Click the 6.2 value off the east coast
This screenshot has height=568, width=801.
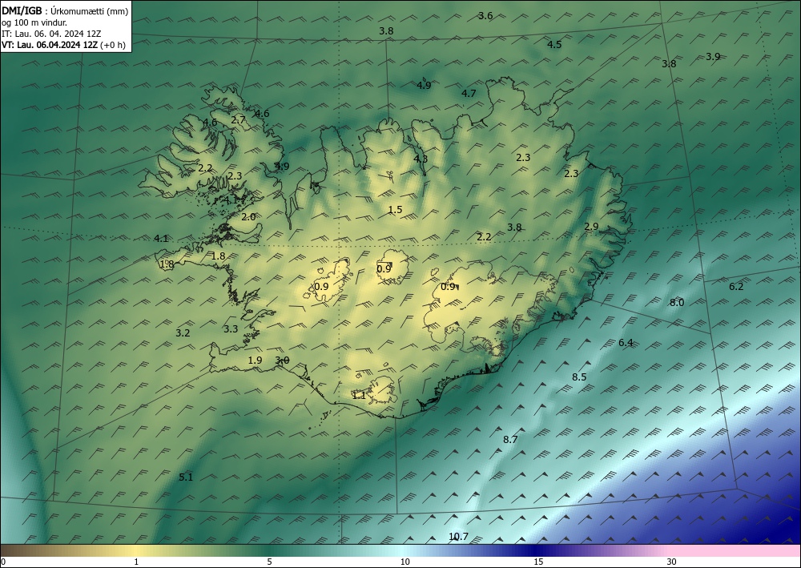(x=735, y=287)
